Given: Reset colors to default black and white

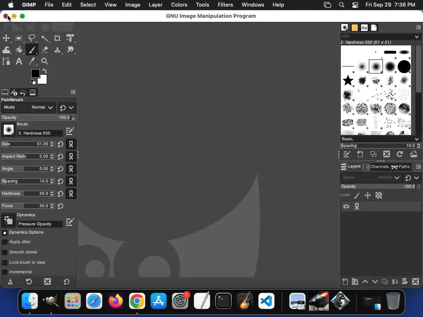Looking at the screenshot, I should [x=33, y=81].
